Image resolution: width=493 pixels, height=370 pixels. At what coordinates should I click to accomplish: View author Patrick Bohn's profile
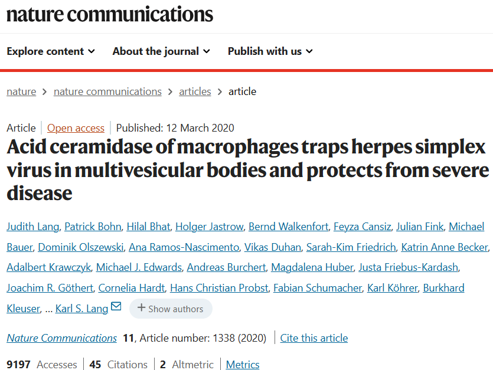[x=93, y=227]
